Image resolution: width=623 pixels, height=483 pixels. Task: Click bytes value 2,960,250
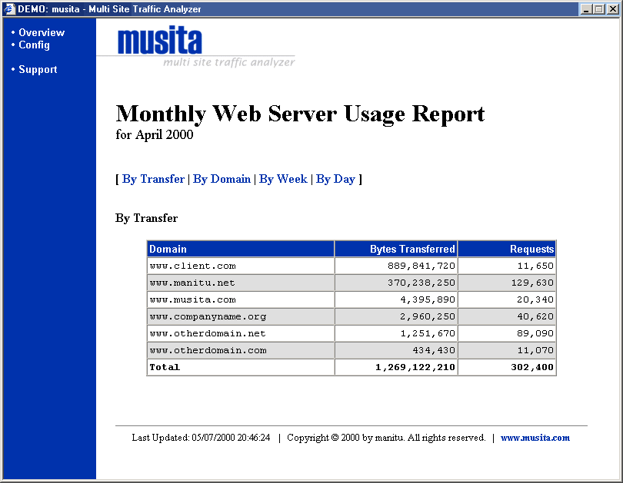coord(428,316)
